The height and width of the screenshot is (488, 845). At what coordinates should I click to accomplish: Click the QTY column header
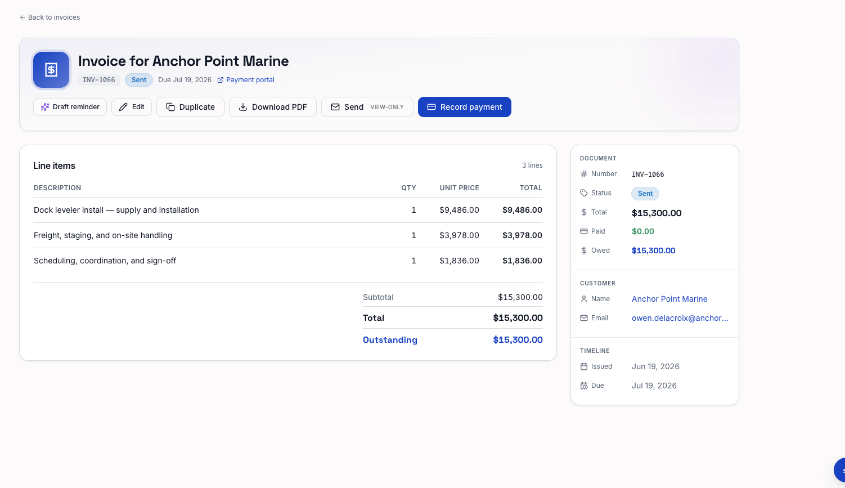point(408,188)
